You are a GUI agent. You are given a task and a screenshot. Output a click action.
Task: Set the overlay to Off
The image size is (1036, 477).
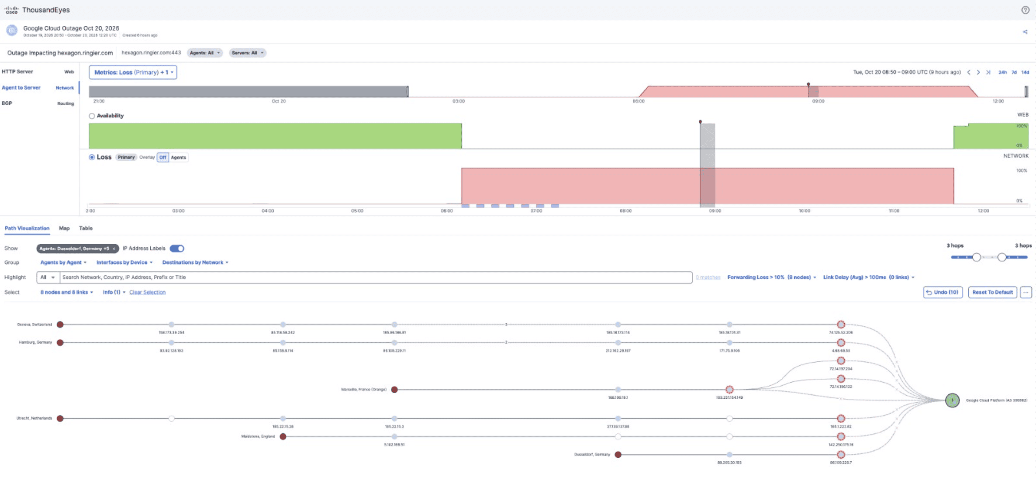(162, 157)
